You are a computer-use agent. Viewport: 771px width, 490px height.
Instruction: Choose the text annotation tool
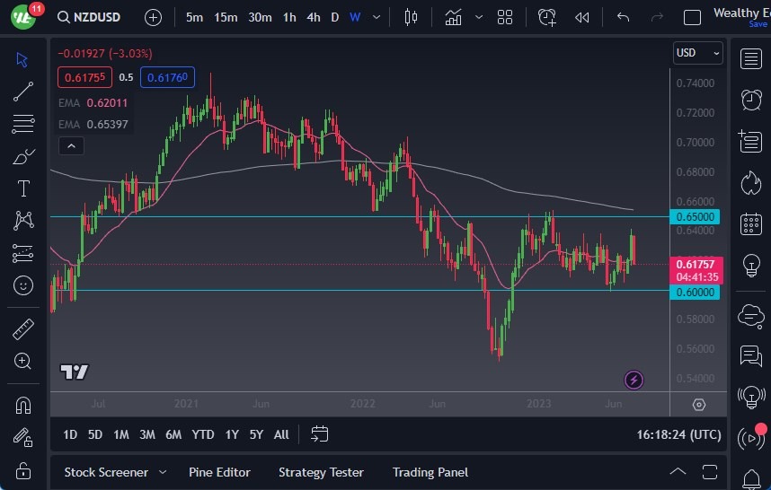pyautogui.click(x=23, y=188)
